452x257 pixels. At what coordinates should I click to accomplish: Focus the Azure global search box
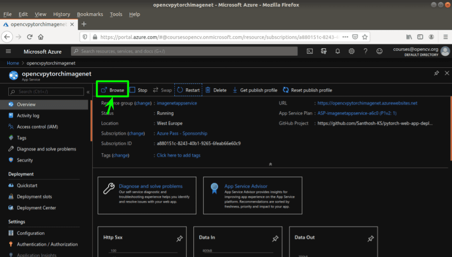pyautogui.click(x=184, y=51)
